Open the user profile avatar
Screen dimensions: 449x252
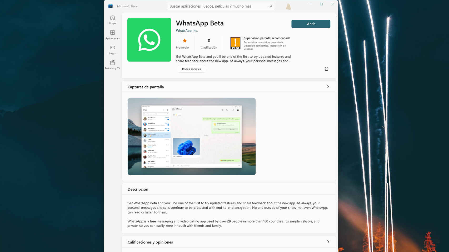click(288, 7)
